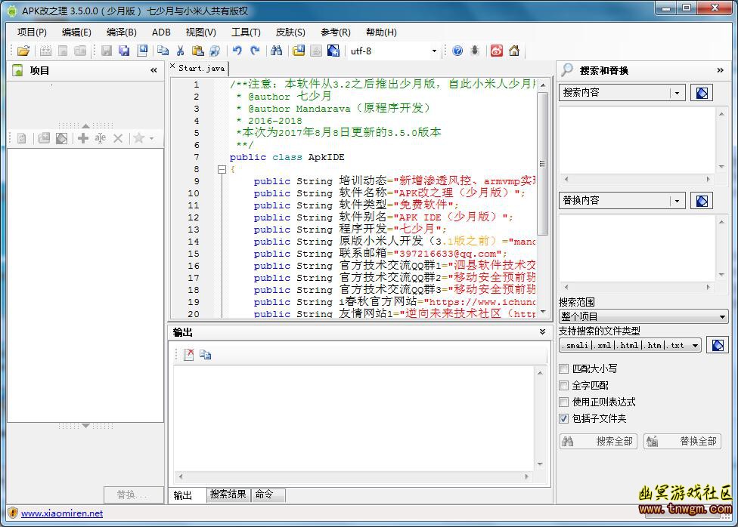Click the X delete icon in project panel

(118, 138)
